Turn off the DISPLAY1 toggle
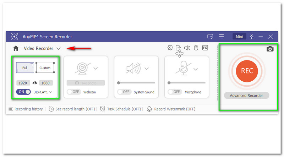 pos(23,92)
